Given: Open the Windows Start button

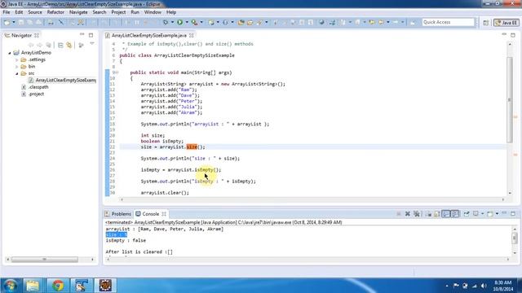Looking at the screenshot, I should [x=10, y=286].
